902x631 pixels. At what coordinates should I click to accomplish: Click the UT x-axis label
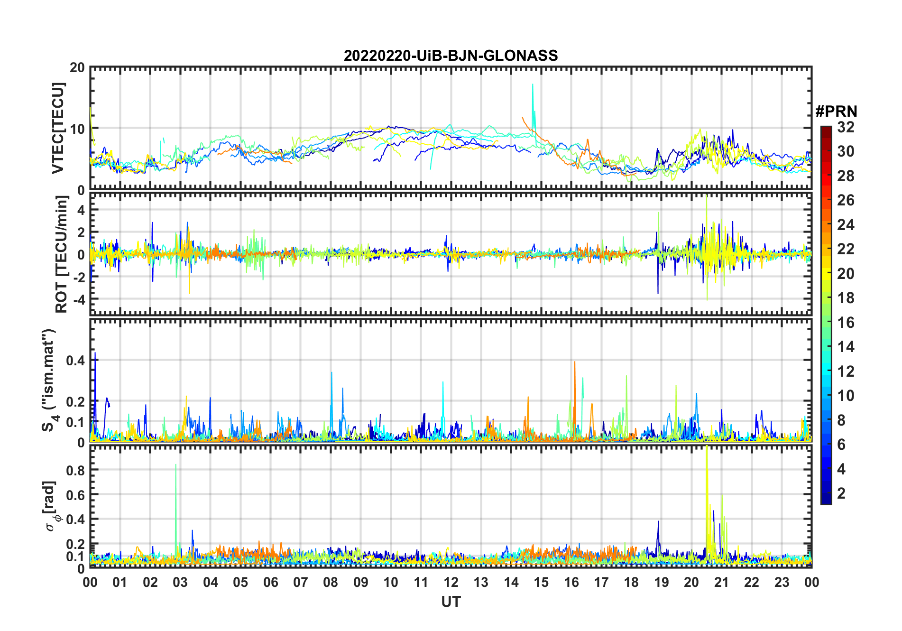(451, 602)
